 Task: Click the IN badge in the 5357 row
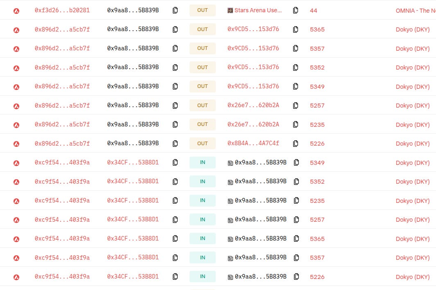click(x=202, y=258)
